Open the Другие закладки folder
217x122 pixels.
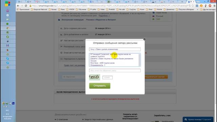pos(208,9)
